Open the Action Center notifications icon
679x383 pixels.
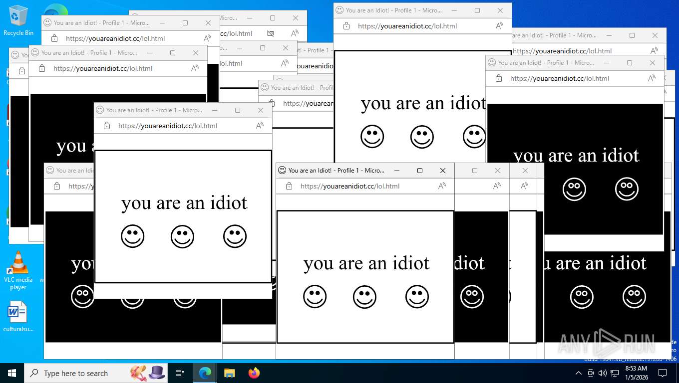point(663,373)
